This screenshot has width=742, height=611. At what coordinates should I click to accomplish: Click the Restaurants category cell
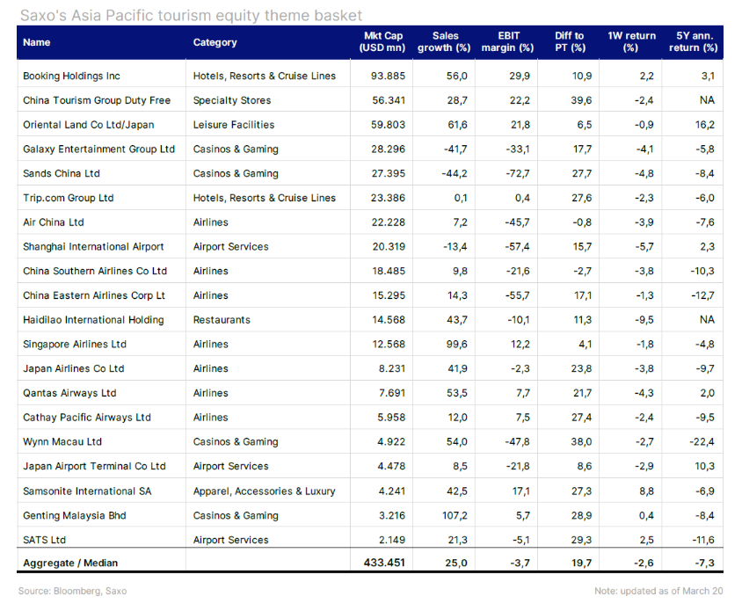click(222, 320)
